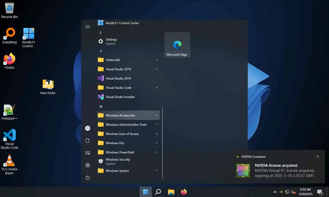Open the Microsoft Edge tile
Image resolution: width=329 pixels, height=197 pixels.
(177, 45)
